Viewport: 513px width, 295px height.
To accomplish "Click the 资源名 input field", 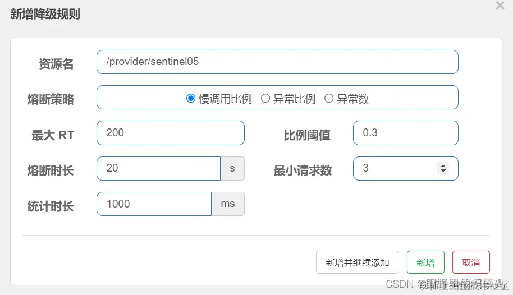I will pyautogui.click(x=277, y=62).
